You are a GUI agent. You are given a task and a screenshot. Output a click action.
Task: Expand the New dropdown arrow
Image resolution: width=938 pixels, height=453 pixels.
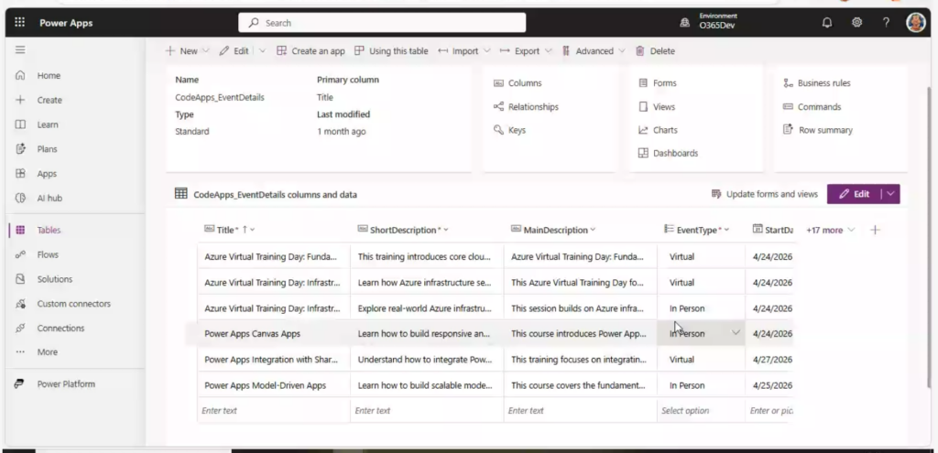pos(205,51)
